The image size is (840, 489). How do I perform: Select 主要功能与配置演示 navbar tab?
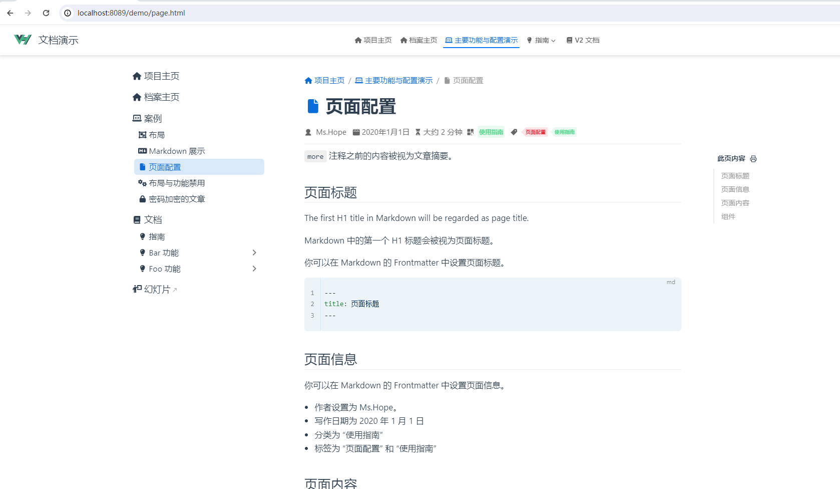[x=482, y=40]
